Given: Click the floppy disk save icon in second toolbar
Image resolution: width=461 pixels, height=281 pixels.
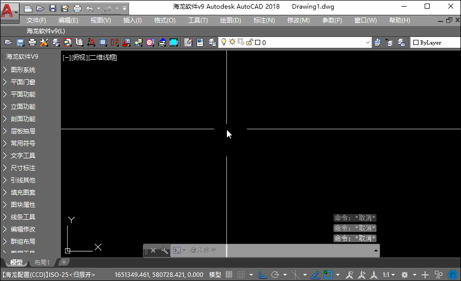Looking at the screenshot, I should point(20,42).
